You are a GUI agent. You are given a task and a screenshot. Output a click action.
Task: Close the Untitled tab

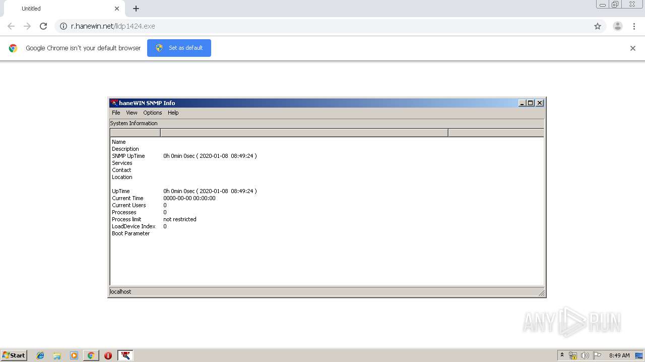point(117,9)
